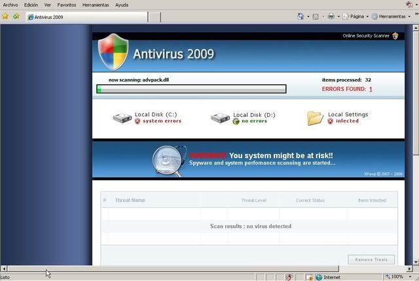Click the Threat Name column header
This screenshot has height=281, width=419.
click(x=130, y=200)
